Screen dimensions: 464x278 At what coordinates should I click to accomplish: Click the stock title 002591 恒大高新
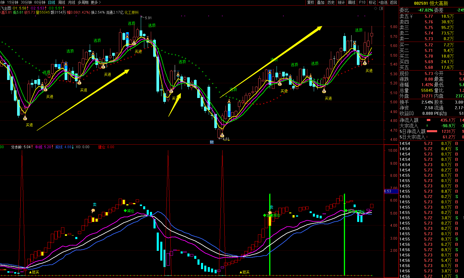click(x=431, y=3)
